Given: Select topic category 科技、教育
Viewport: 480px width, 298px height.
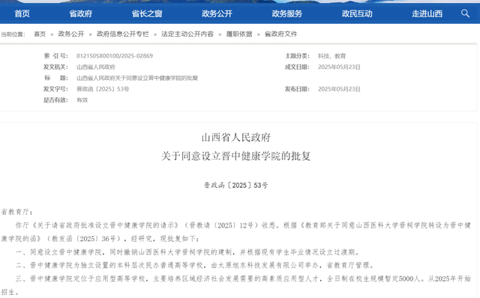Looking at the screenshot, I should coord(331,56).
